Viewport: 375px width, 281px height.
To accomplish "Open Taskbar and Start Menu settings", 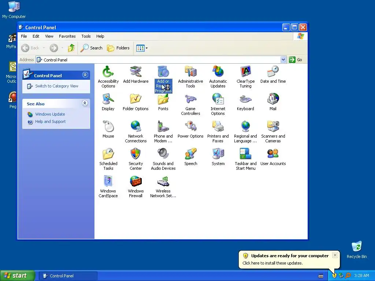I will click(x=245, y=160).
